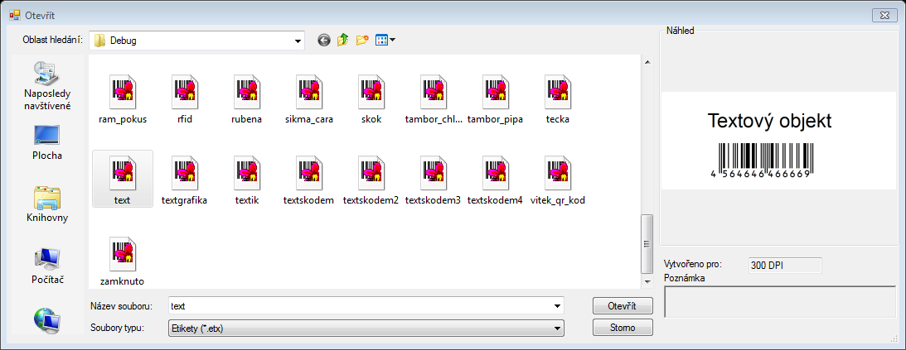Select the textskodem file icon
Image resolution: width=906 pixels, height=350 pixels.
pos(309,171)
